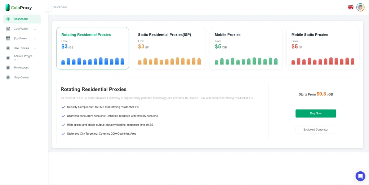Click checkmark icon beside Unlimited concurrent sessions

[63, 116]
